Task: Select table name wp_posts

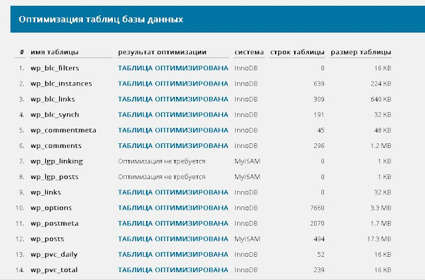Action: point(47,239)
